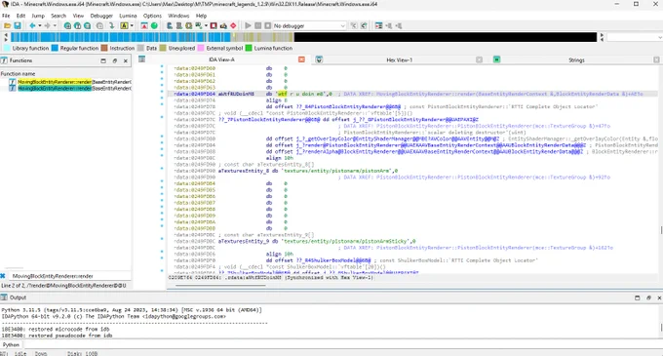
Task: Click the green down-arrow jump icon
Action: tap(111, 25)
